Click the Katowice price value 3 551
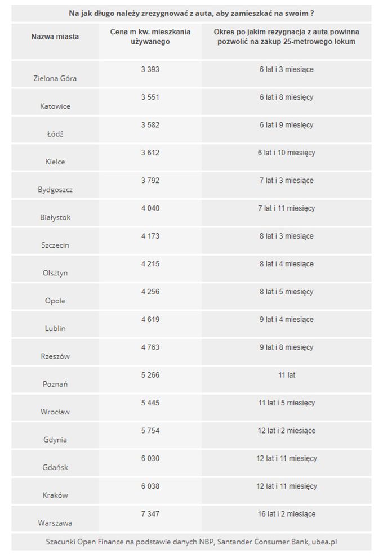This screenshot has width=383, height=554. [x=150, y=97]
